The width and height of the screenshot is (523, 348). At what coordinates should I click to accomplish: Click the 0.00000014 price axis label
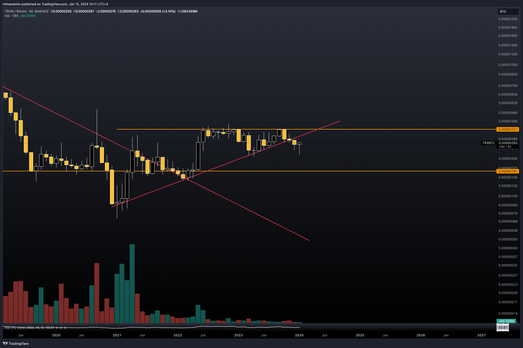[x=508, y=314]
